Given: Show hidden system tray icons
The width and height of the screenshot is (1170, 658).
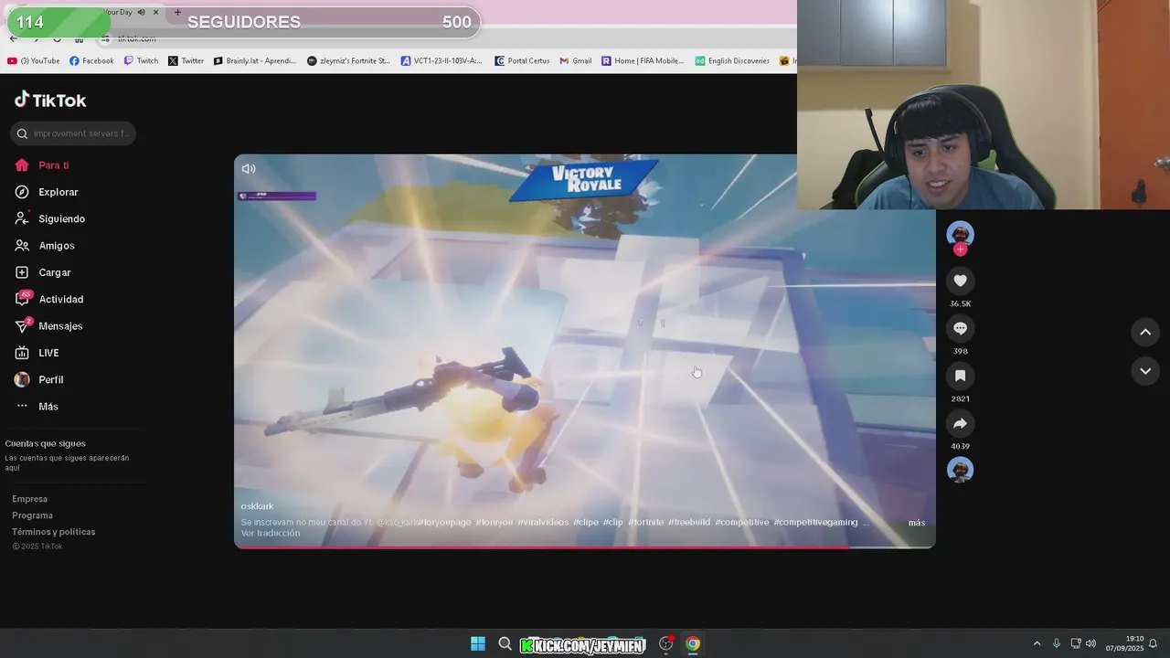Looking at the screenshot, I should 1037,644.
